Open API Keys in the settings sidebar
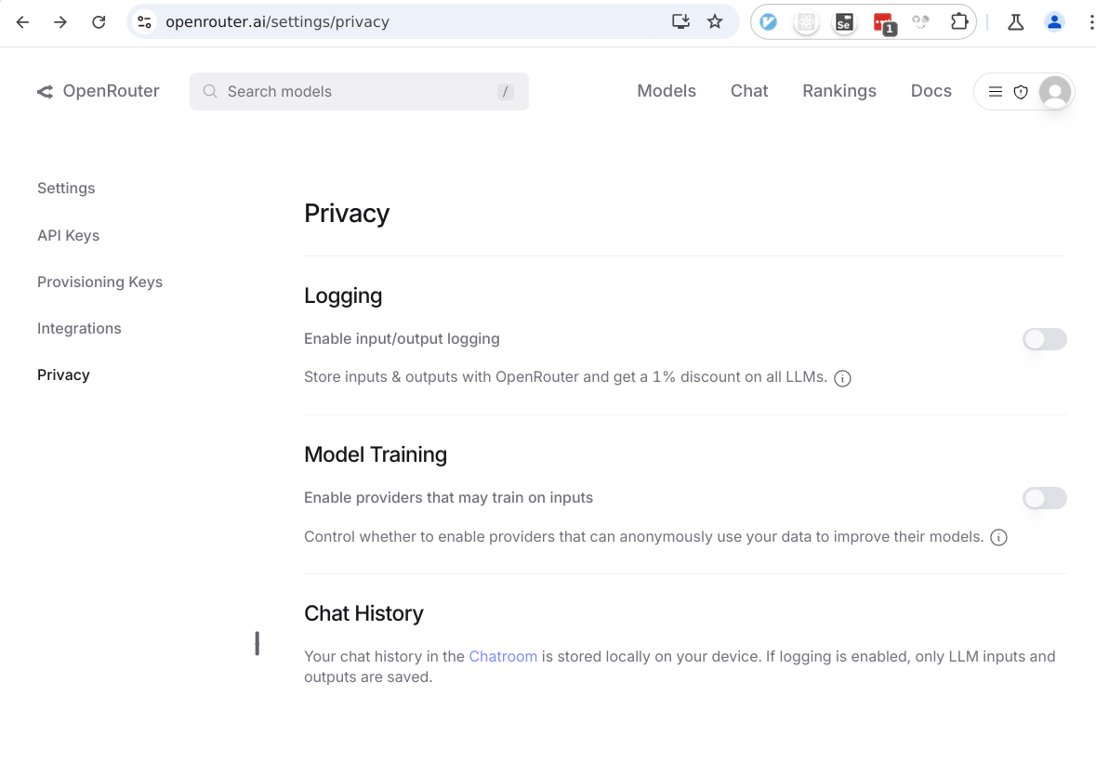The image size is (1096, 774). coord(68,235)
